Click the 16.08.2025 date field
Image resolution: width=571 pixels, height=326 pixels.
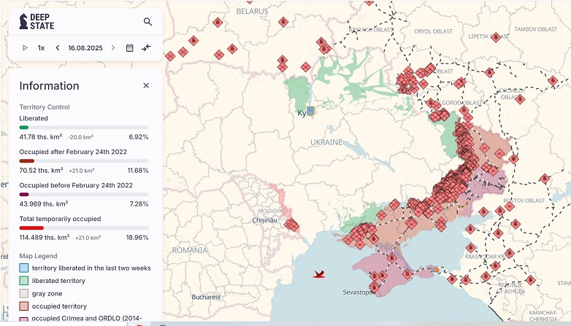pos(84,47)
